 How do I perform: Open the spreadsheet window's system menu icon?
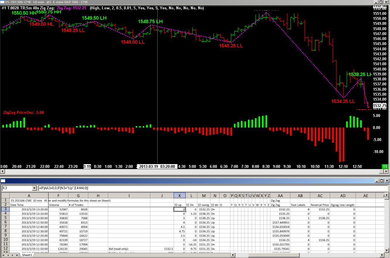[3, 181]
